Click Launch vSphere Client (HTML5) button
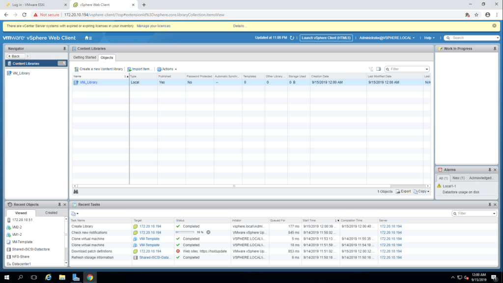503x283 pixels. coord(326,38)
